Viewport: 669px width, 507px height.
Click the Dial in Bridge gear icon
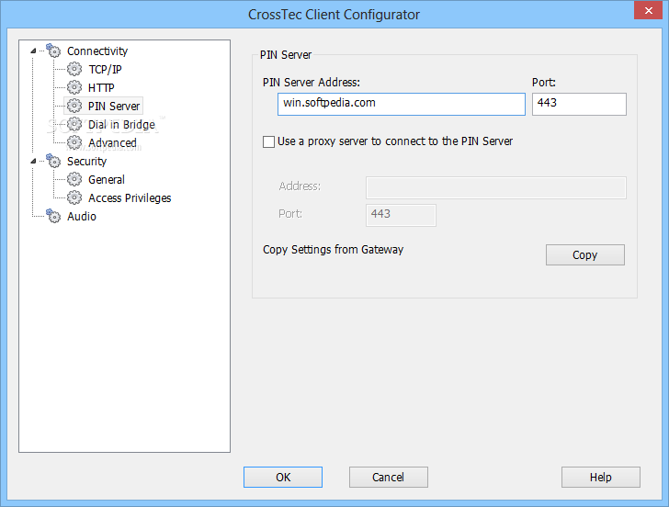(74, 124)
